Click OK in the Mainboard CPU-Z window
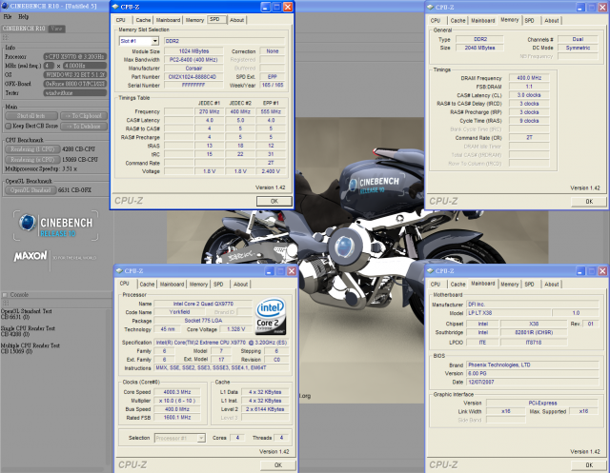 [589, 465]
